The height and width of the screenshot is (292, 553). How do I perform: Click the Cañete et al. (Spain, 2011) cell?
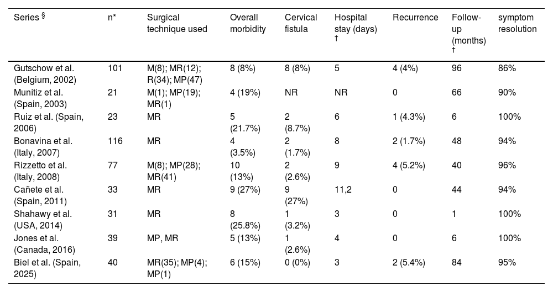[x=39, y=194]
